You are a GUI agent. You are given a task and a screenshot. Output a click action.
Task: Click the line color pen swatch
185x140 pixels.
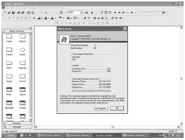[39, 18]
